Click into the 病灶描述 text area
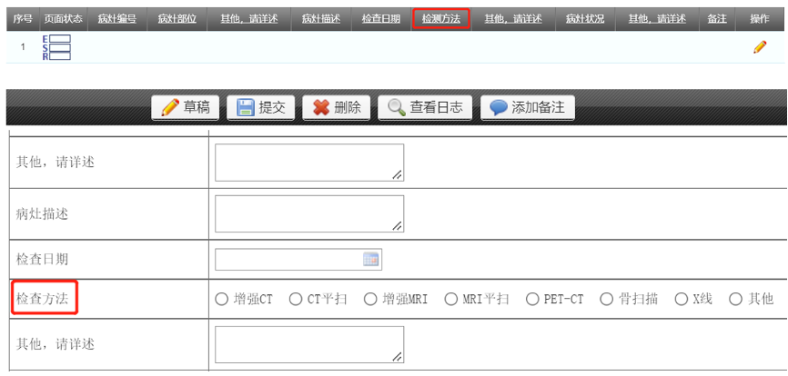 pyautogui.click(x=309, y=213)
